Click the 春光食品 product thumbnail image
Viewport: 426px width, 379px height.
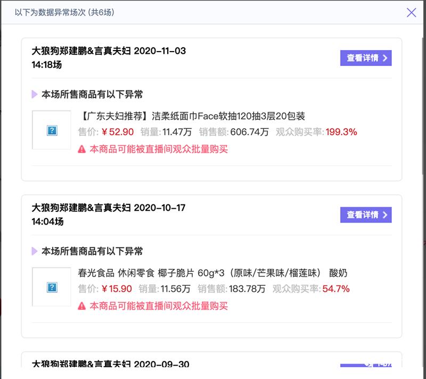(x=52, y=287)
